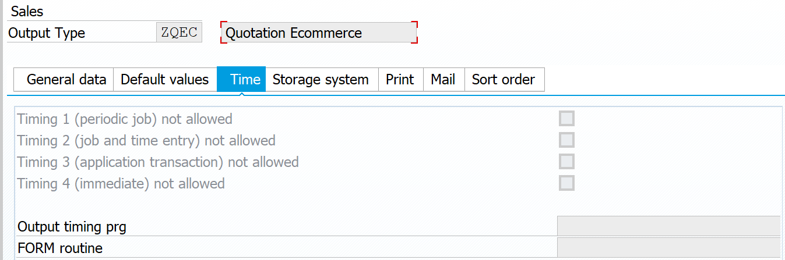The width and height of the screenshot is (785, 260).
Task: Enable Timing 3 application transaction checkbox
Action: coord(566,162)
